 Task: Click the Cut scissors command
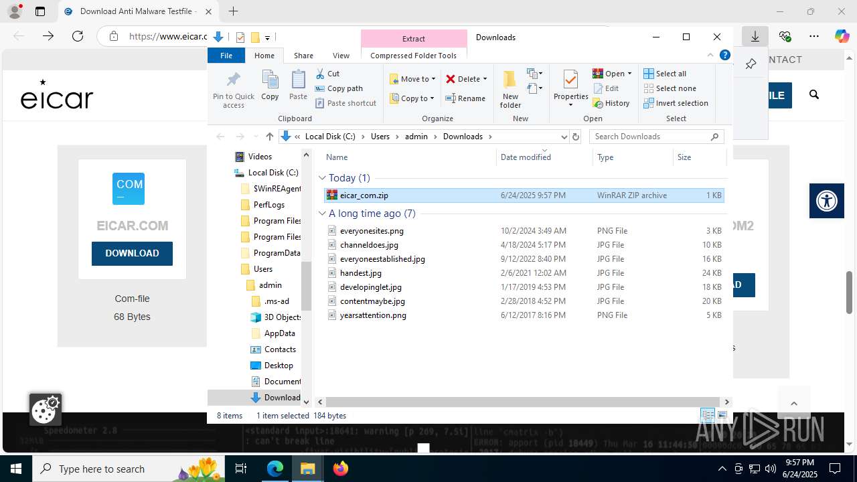click(x=328, y=74)
